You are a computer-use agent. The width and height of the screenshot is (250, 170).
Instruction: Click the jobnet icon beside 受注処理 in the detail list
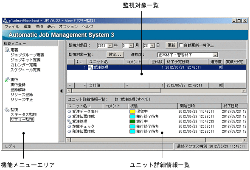(x=69, y=121)
